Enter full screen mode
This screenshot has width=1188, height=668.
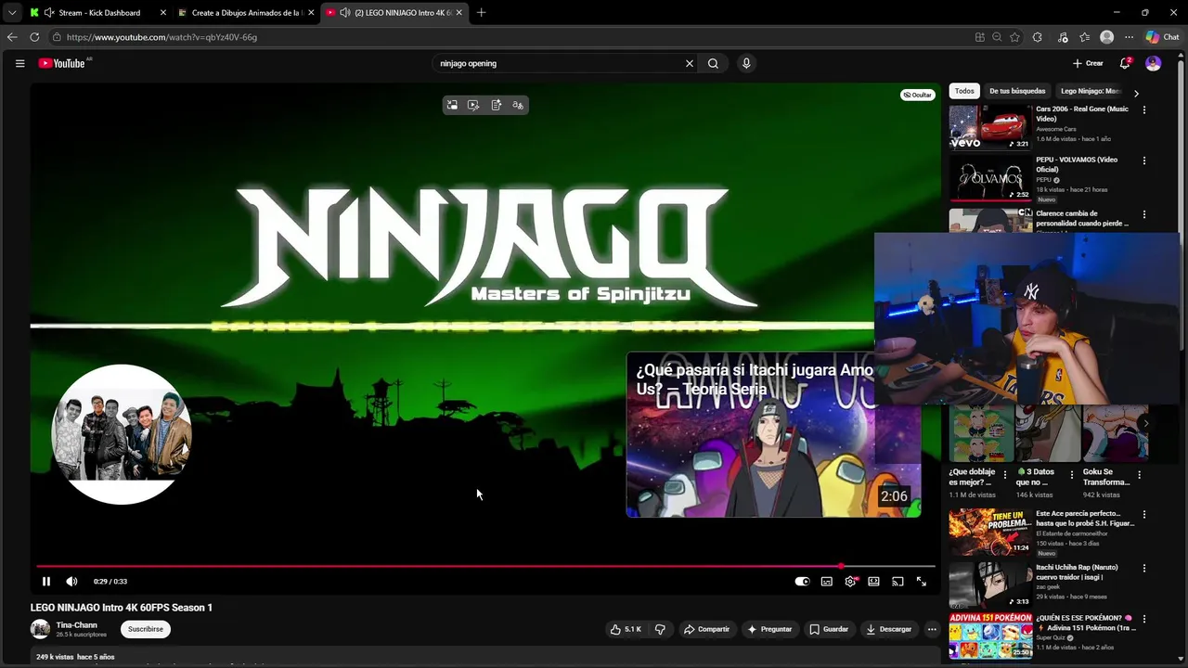click(922, 582)
